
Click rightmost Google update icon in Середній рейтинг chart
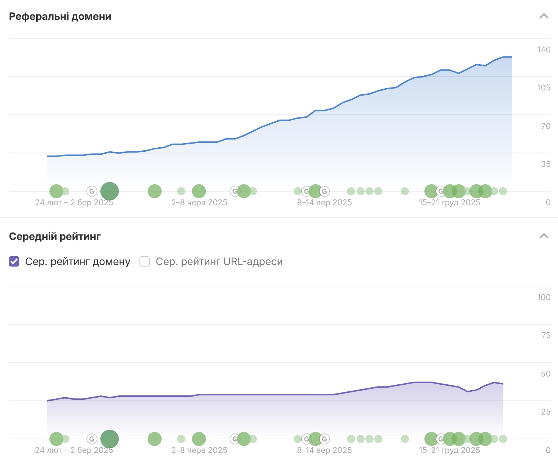point(441,439)
